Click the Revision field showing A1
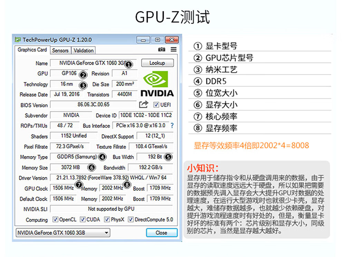Screen dimensions: 342x257 tap(125, 73)
